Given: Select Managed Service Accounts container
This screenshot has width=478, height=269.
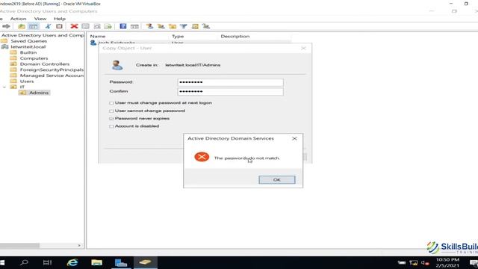Looking at the screenshot, I should [52, 75].
